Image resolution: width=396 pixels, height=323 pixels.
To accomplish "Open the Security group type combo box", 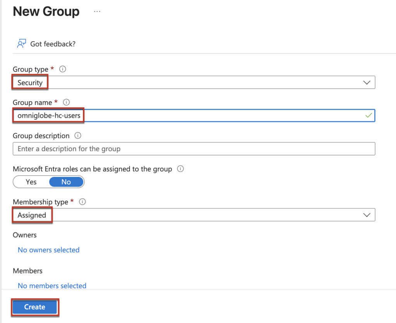I will pos(193,82).
